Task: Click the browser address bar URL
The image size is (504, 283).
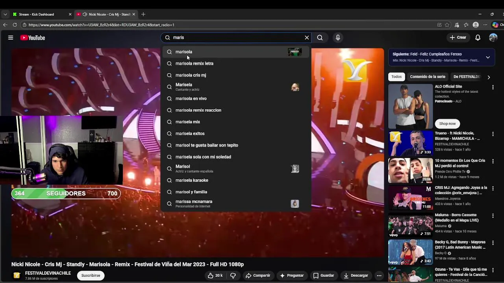Action: coord(101,25)
